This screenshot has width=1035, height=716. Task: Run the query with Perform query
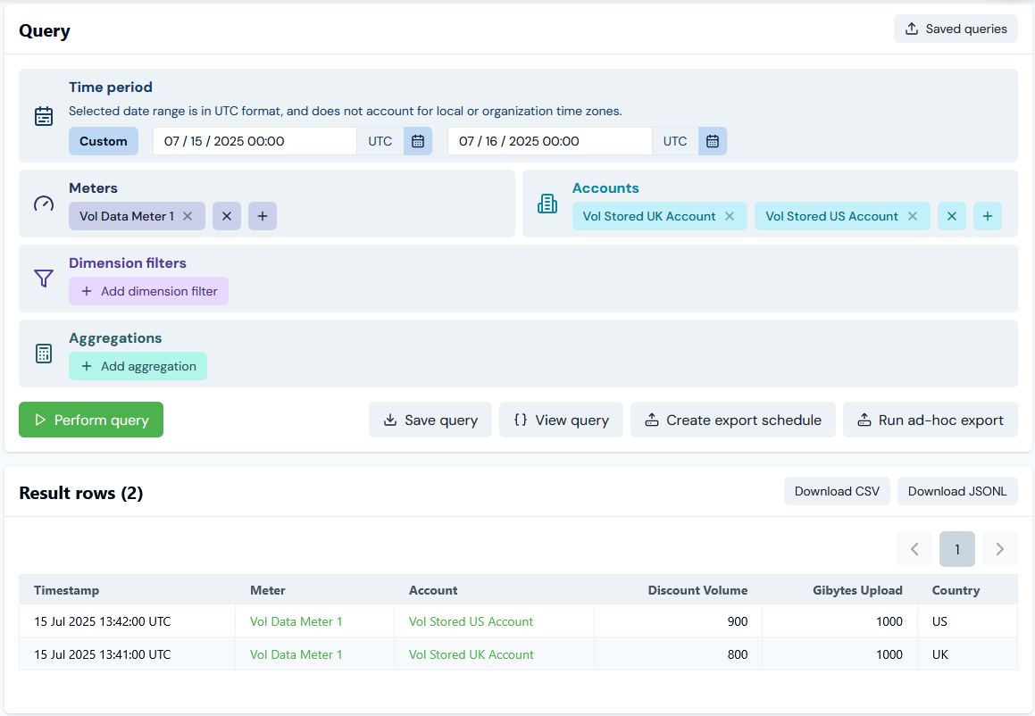pyautogui.click(x=91, y=420)
